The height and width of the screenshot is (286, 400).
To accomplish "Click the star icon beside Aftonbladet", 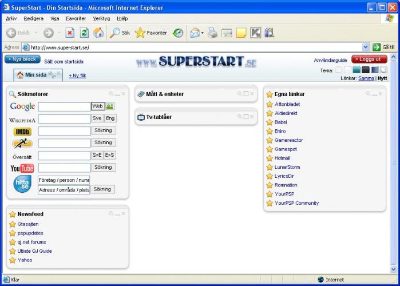I will [270, 104].
